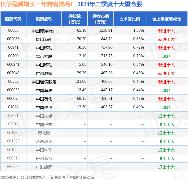Click stock code 01088
The height and width of the screenshot is (180, 188).
[13, 107]
